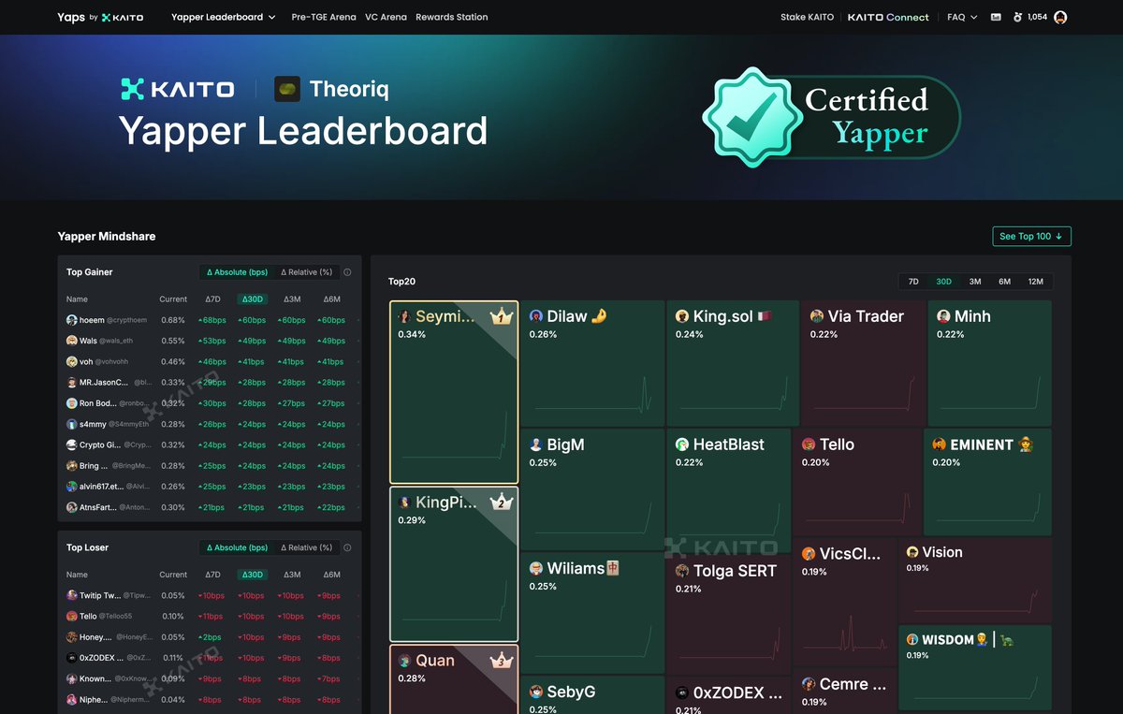The height and width of the screenshot is (714, 1123).
Task: Click Wals avatar in Top Gainer list
Action: click(72, 341)
